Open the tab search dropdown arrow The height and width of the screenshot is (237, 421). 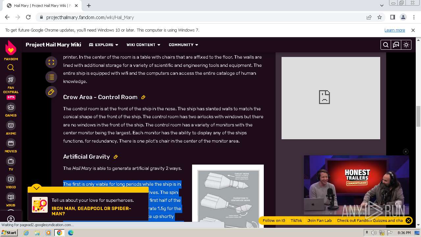pos(382,6)
